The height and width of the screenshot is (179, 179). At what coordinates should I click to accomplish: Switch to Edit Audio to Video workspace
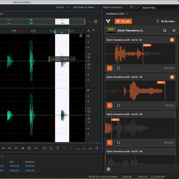tap(83, 7)
